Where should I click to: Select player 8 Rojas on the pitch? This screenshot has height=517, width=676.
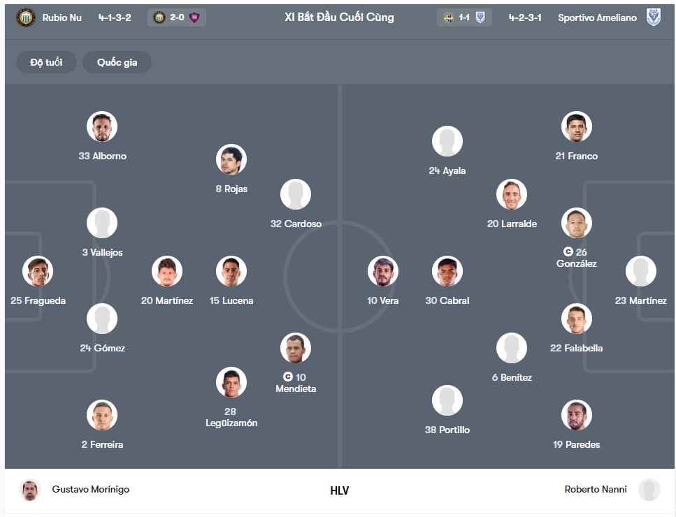click(x=231, y=159)
